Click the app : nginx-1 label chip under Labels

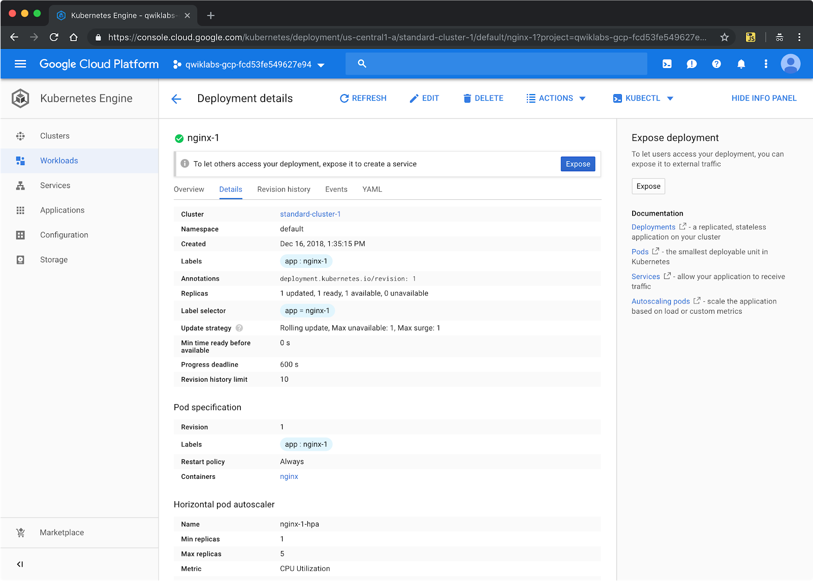(306, 261)
